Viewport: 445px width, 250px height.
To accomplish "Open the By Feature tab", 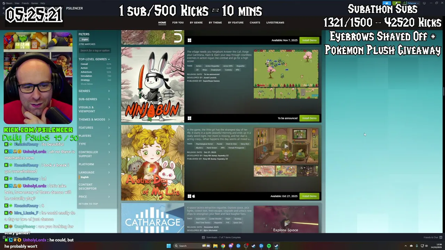I will coord(236,23).
